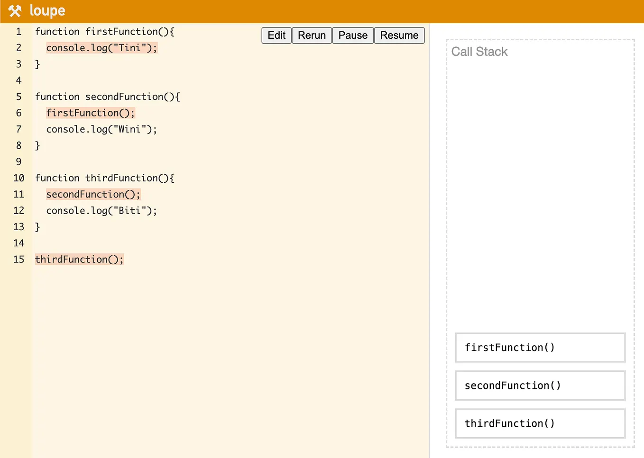Viewport: 644px width, 458px height.
Task: Click the console.log("Wini") statement on line 7
Action: click(x=101, y=129)
